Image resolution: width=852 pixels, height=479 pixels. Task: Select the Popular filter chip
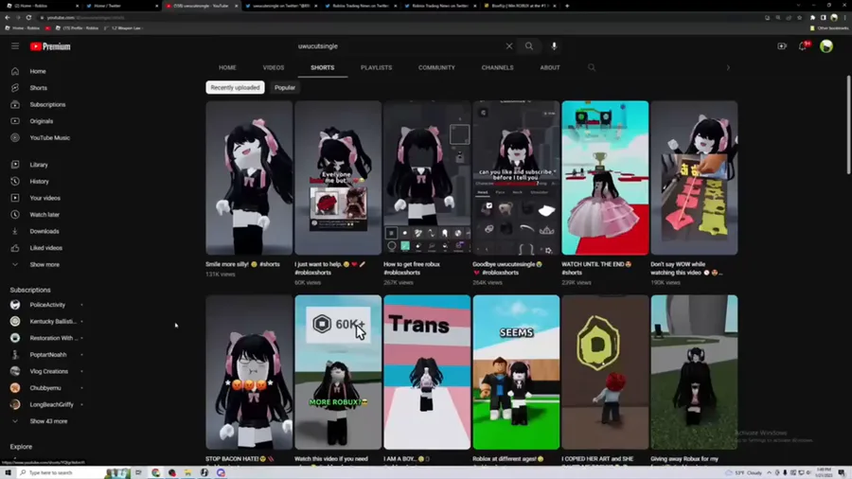(x=285, y=87)
